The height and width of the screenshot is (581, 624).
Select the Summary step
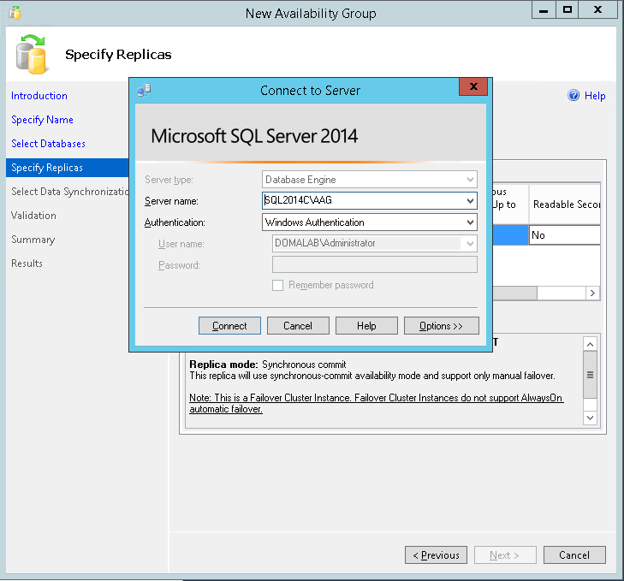[33, 240]
